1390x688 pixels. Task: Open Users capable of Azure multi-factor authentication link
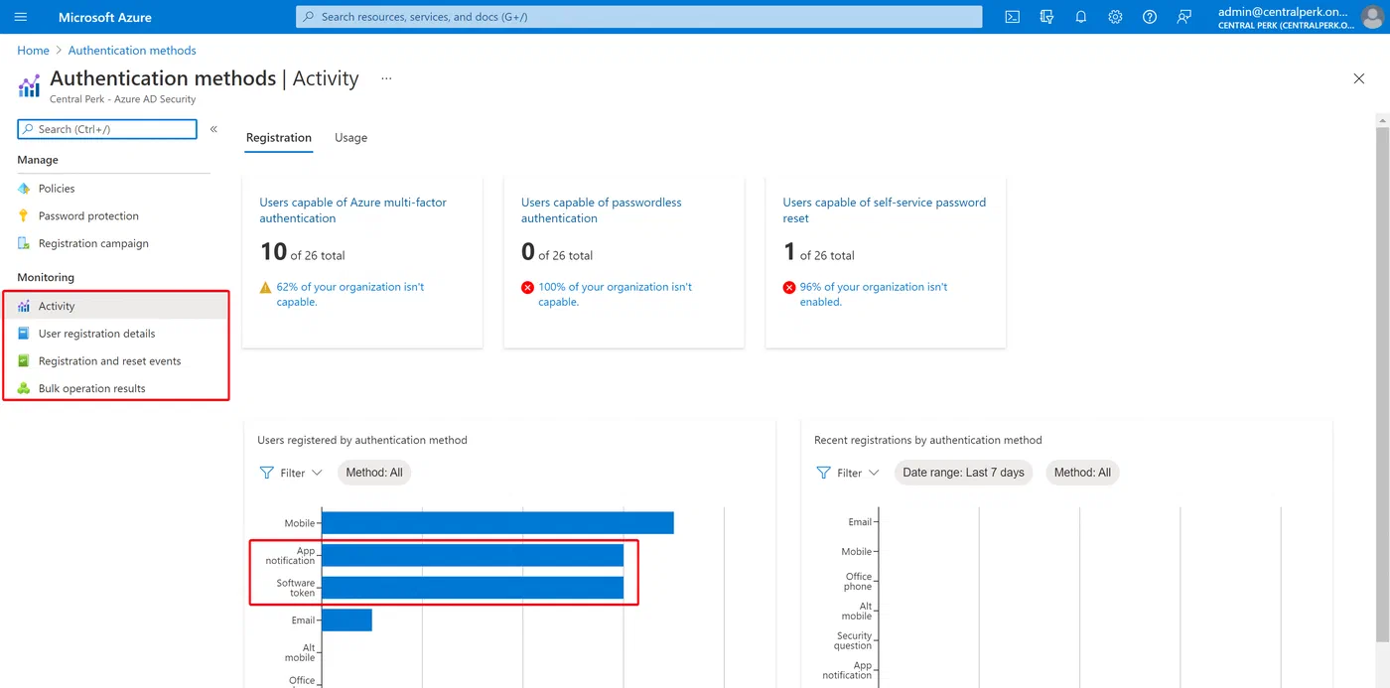(x=353, y=210)
